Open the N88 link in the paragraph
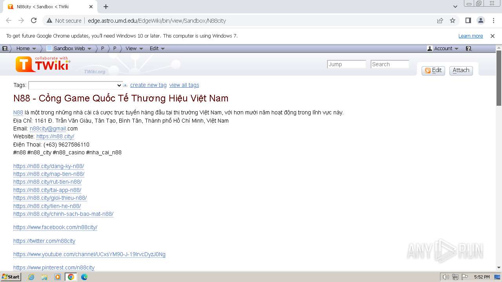This screenshot has height=282, width=502. pos(18,113)
